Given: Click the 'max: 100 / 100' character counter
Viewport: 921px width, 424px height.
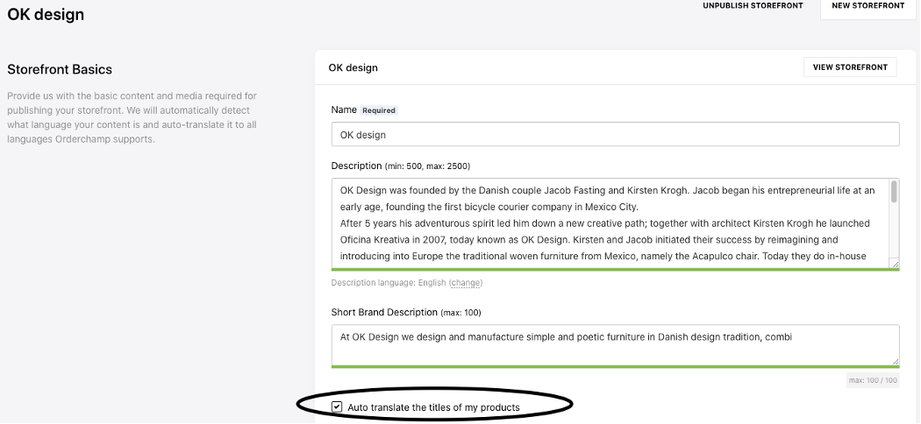Looking at the screenshot, I should (873, 380).
